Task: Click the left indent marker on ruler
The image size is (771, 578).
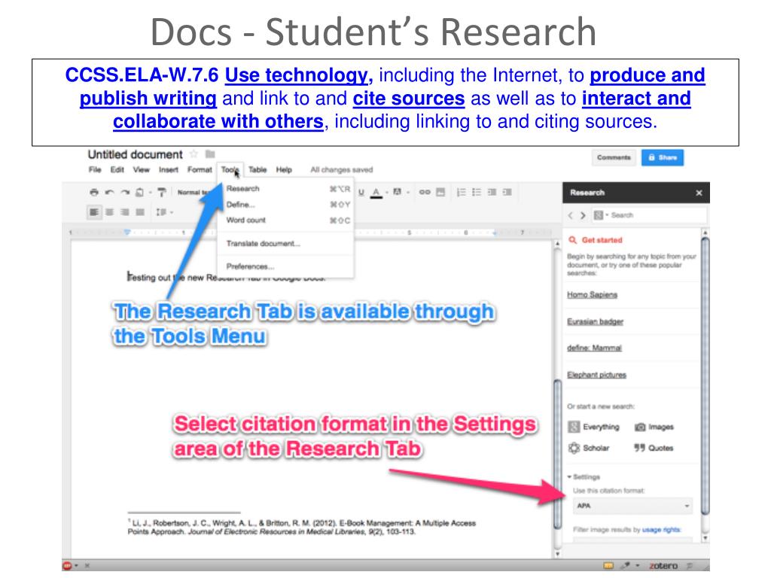Action: (127, 232)
